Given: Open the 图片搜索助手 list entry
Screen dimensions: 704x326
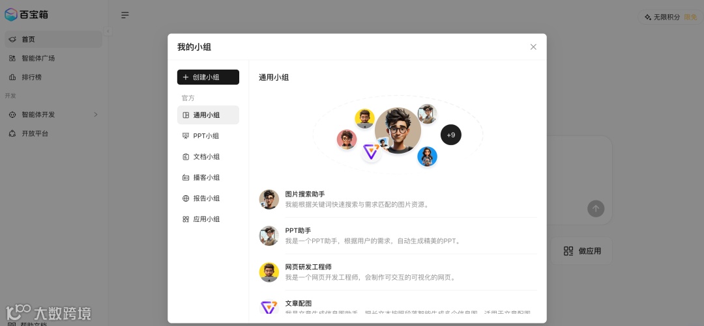Looking at the screenshot, I should click(x=398, y=199).
